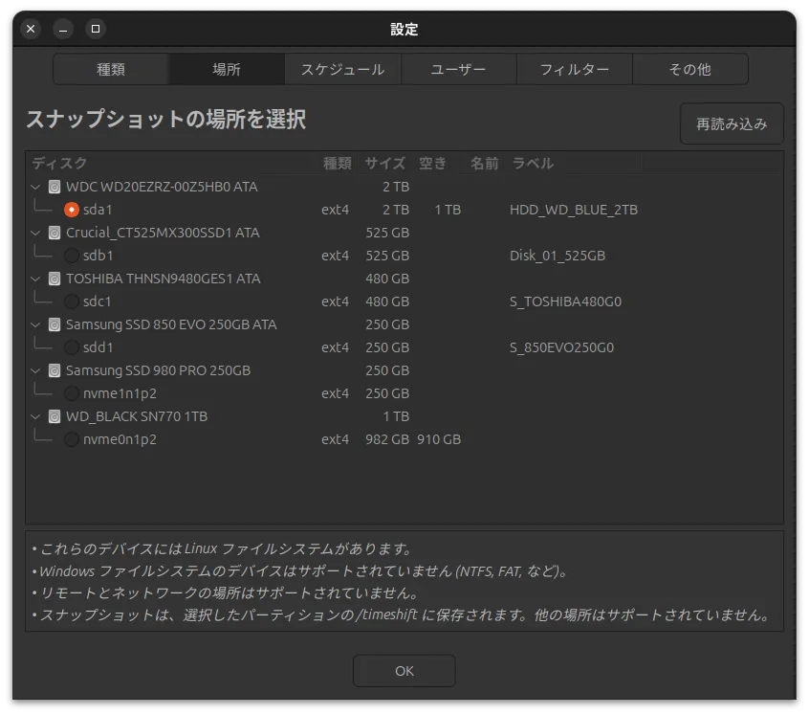Sort by the サイズ column header

pos(384,163)
